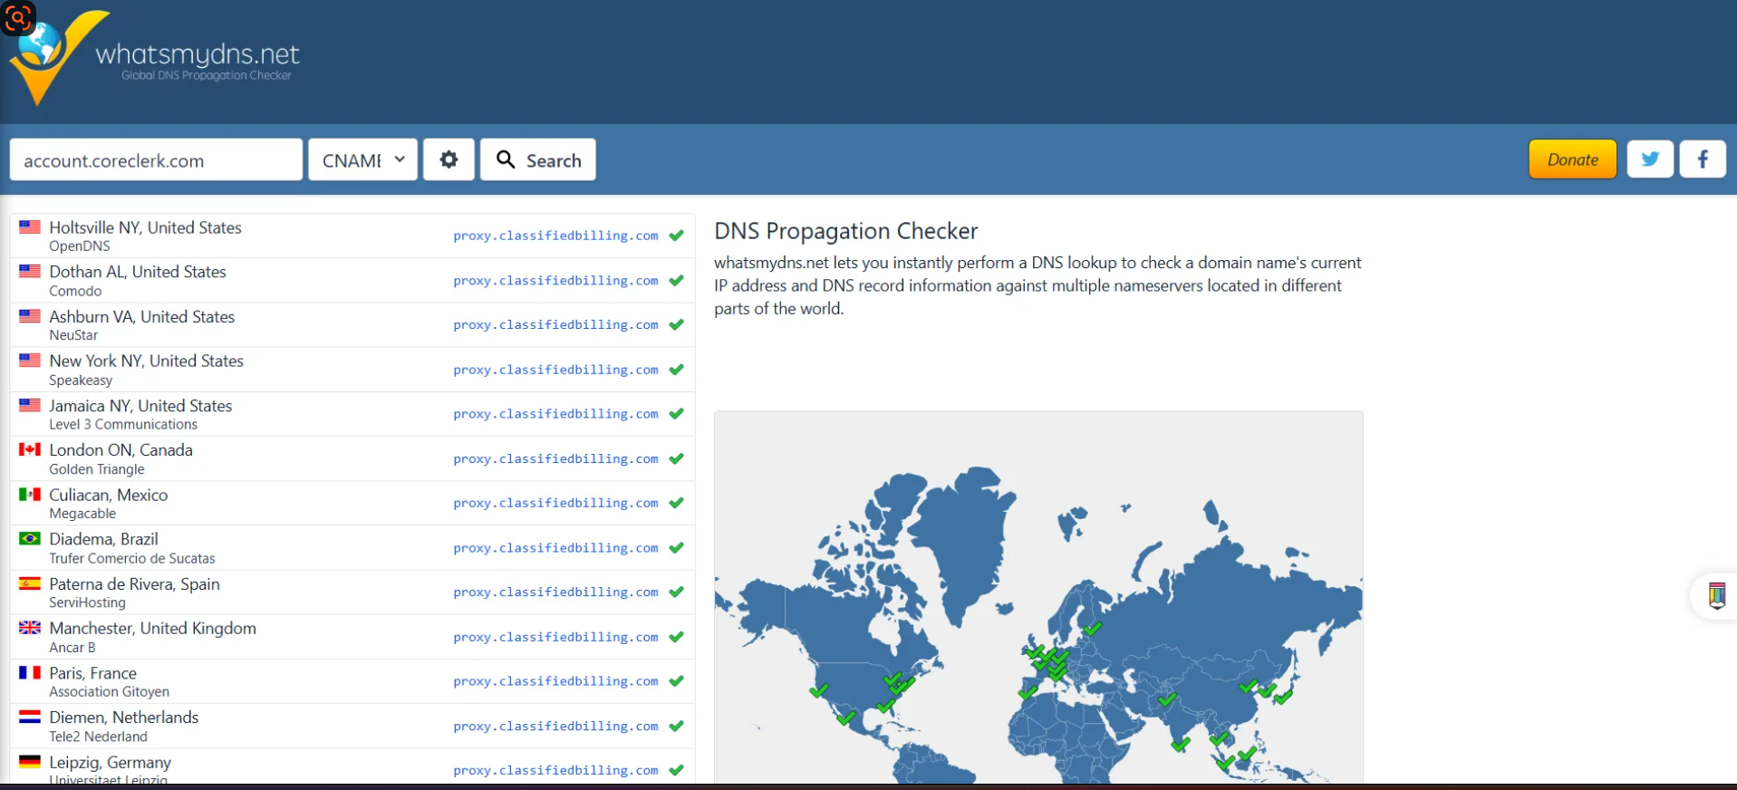Image resolution: width=1737 pixels, height=790 pixels.
Task: Click the green check for Paris, France
Action: click(x=676, y=681)
